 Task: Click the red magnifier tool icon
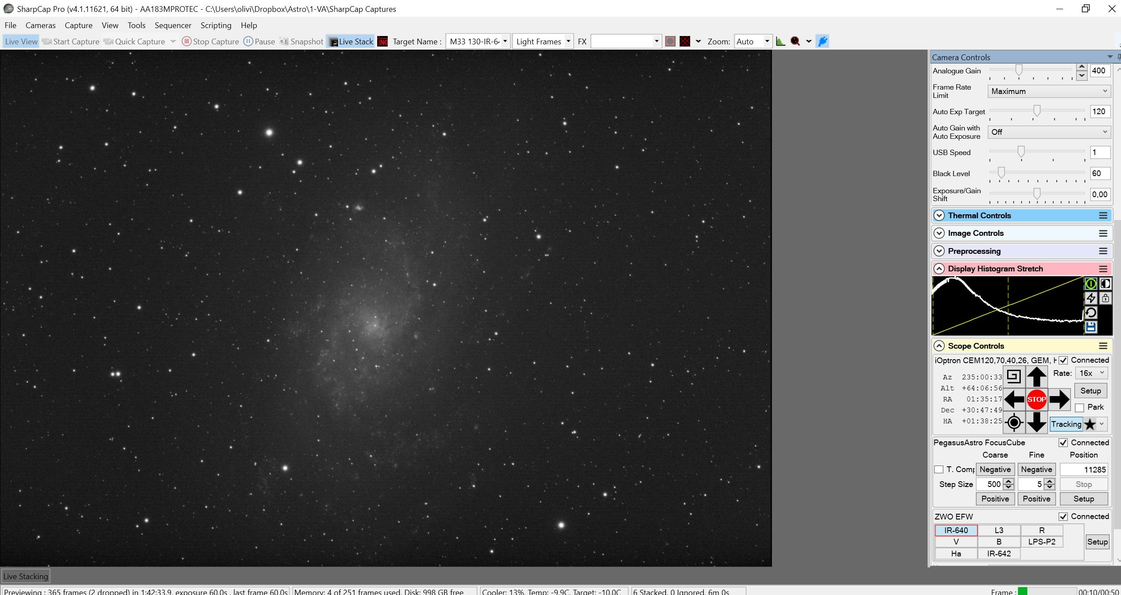point(795,41)
